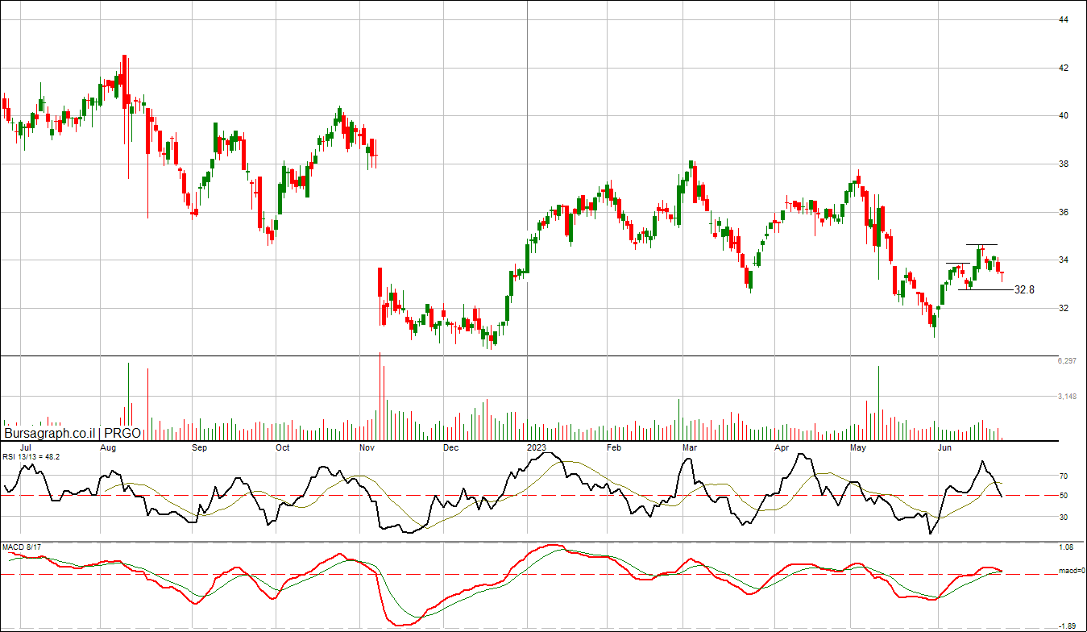Select the 6,297 volume axis label

(x=1066, y=360)
